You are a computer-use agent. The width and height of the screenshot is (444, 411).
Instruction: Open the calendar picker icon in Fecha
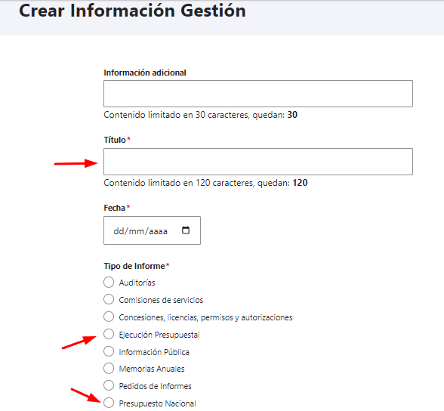[186, 230]
